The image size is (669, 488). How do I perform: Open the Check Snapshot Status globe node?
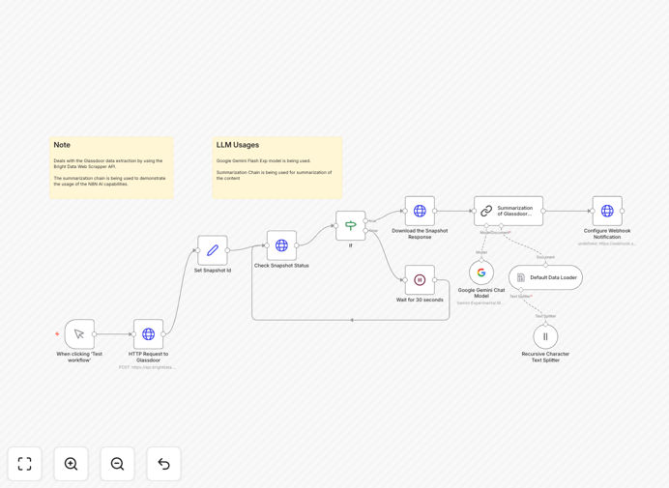pyautogui.click(x=281, y=245)
